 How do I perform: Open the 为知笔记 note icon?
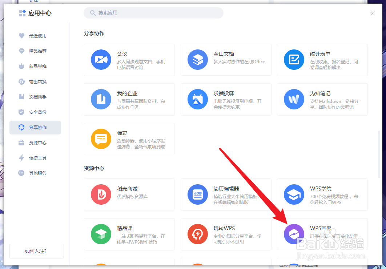click(x=294, y=99)
